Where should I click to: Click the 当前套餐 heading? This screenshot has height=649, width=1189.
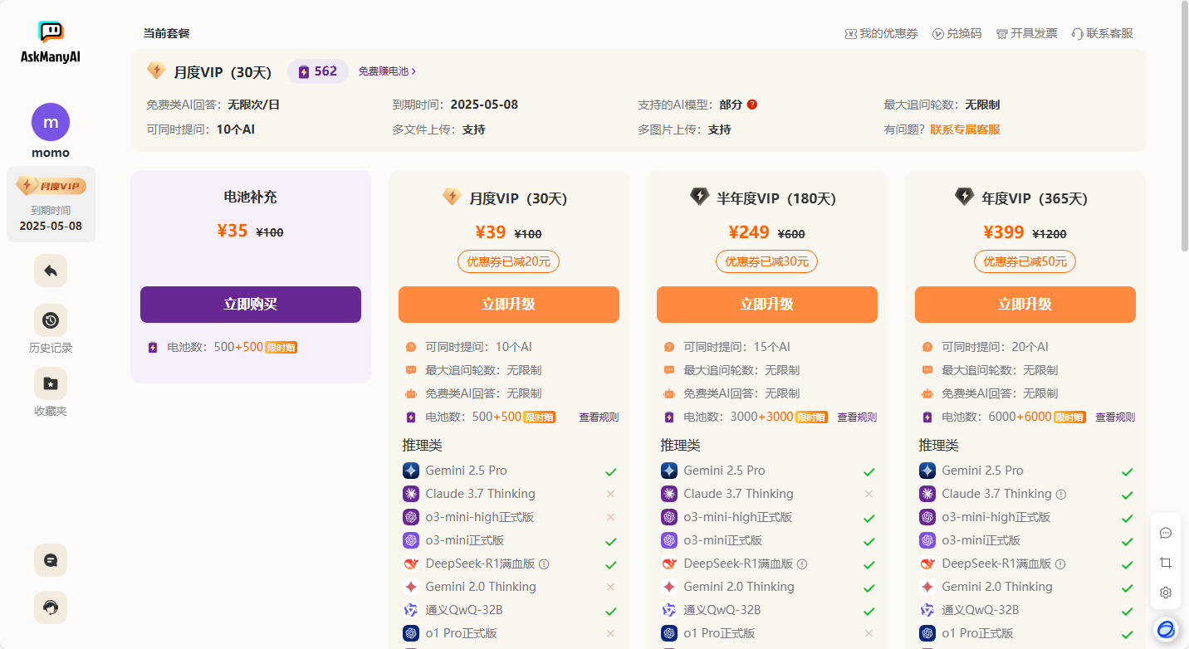[166, 33]
